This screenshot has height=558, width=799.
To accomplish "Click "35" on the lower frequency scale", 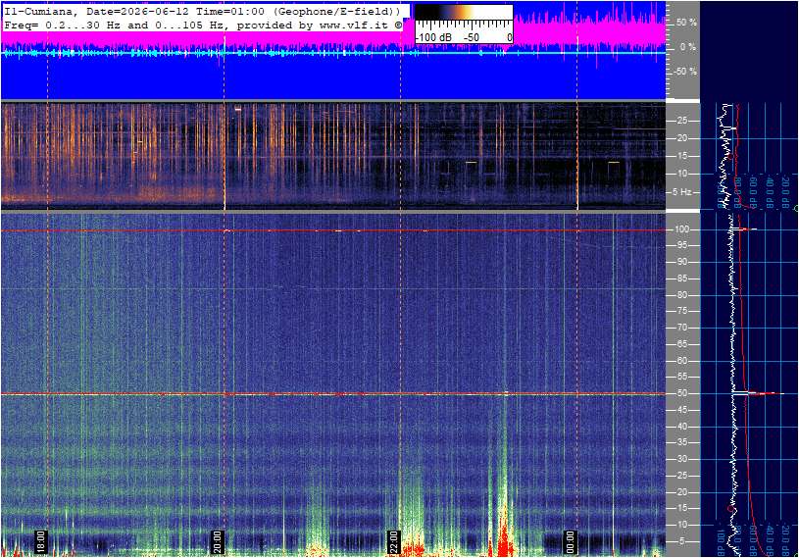I will tap(681, 443).
